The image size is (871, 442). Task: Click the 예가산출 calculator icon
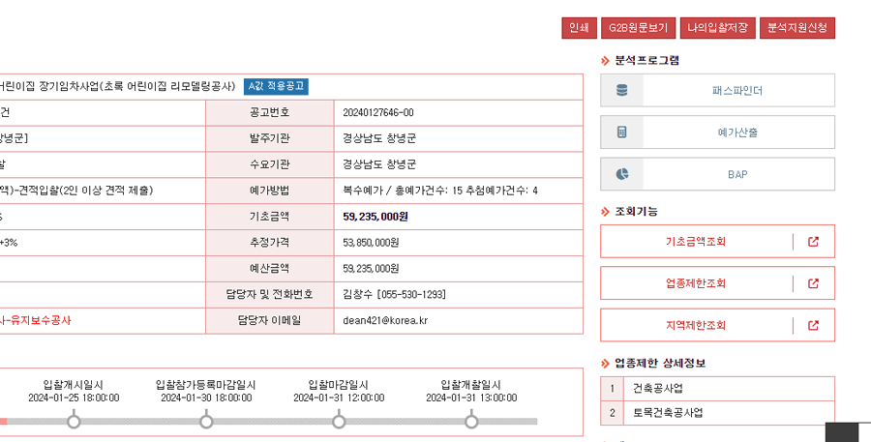(x=621, y=133)
